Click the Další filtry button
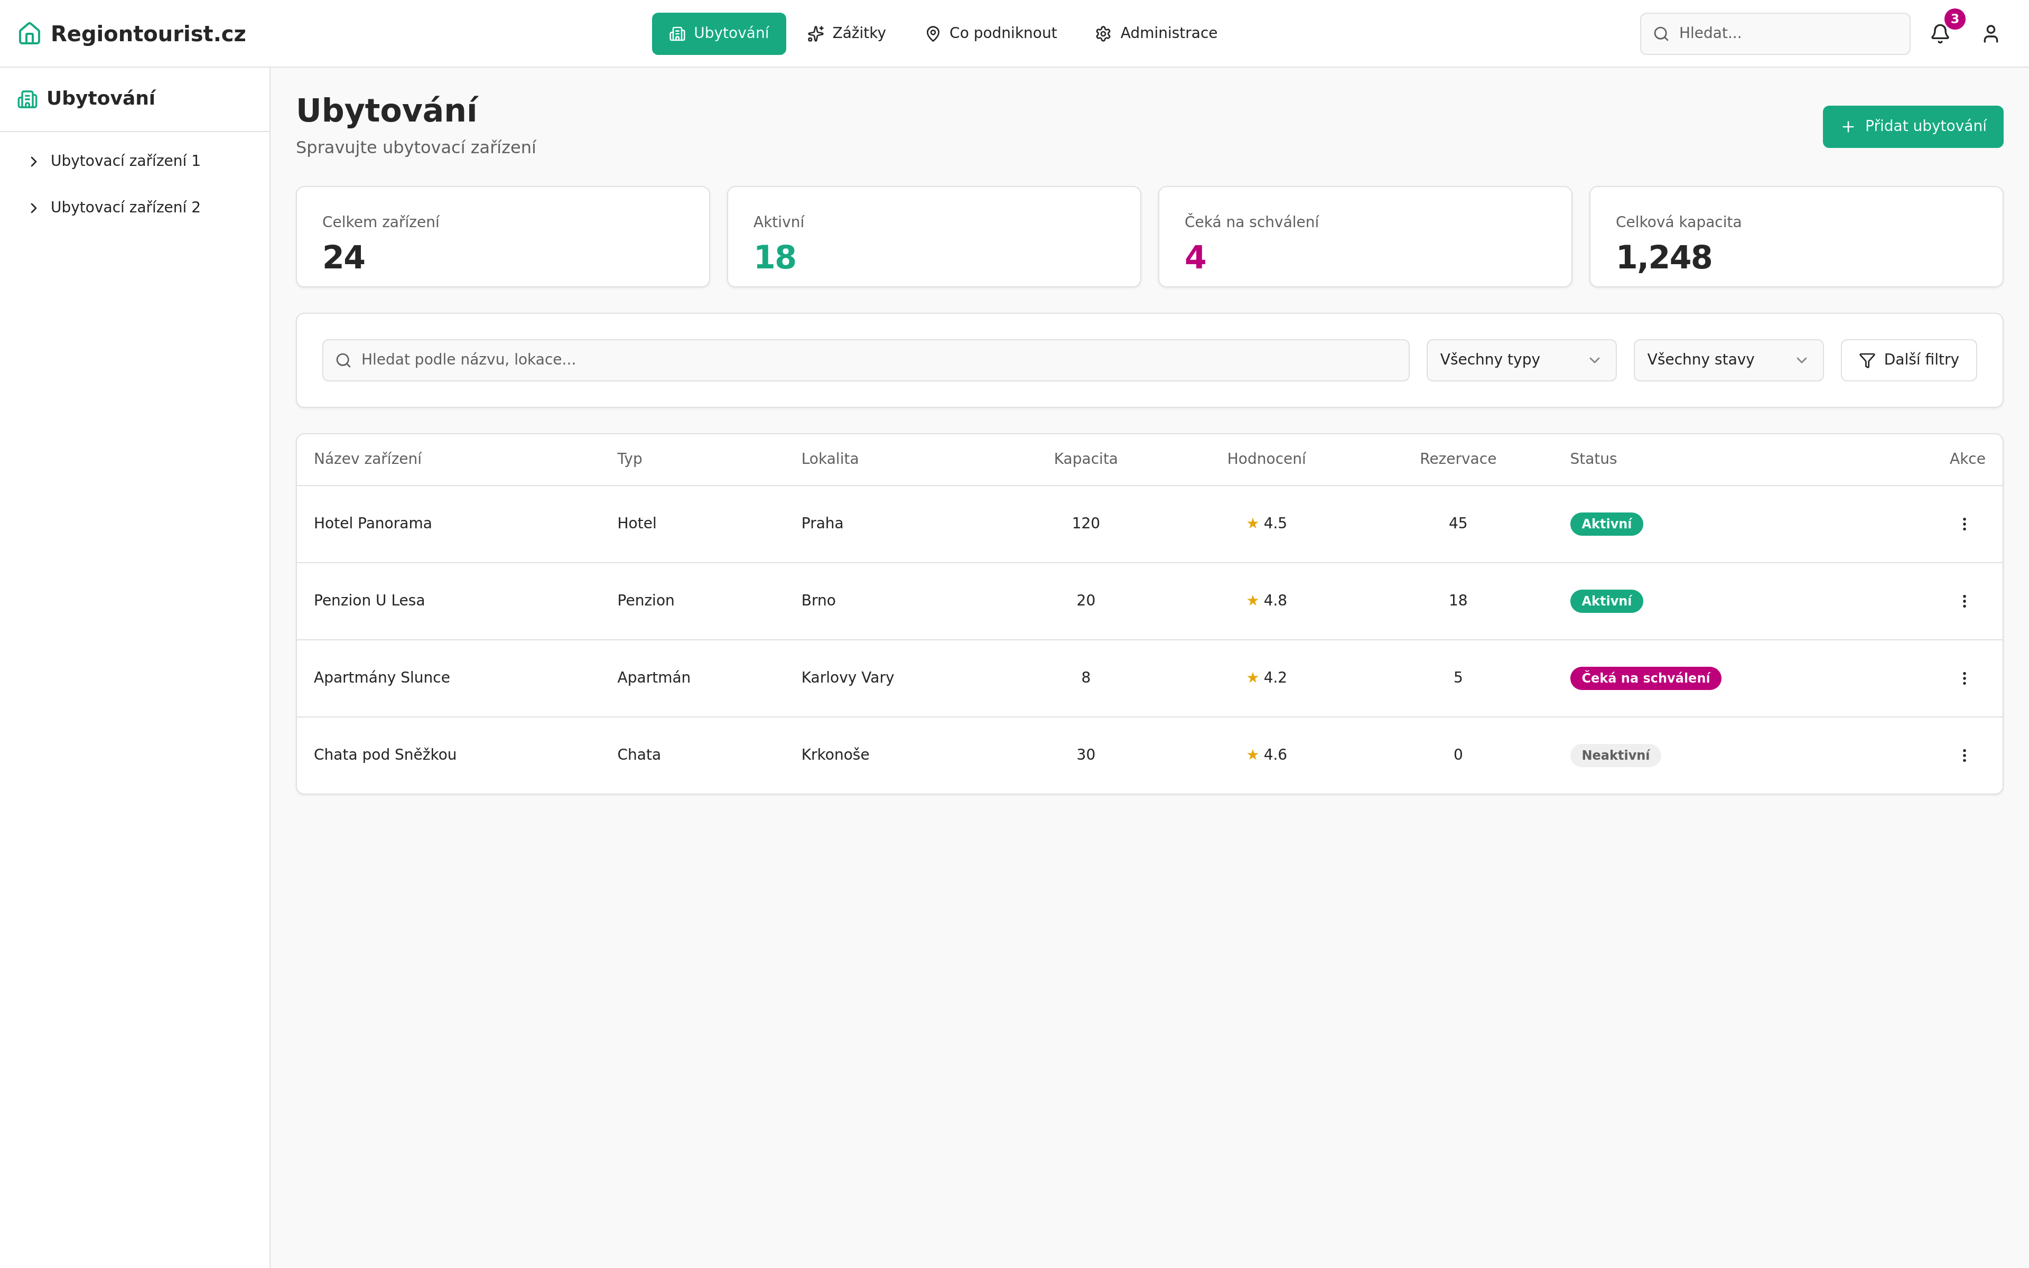2029x1268 pixels. tap(1907, 360)
